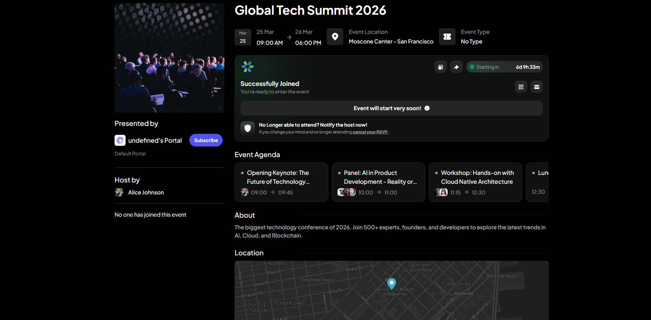This screenshot has width=651, height=320.
Task: Click the share event arrow icon
Action: click(x=456, y=67)
